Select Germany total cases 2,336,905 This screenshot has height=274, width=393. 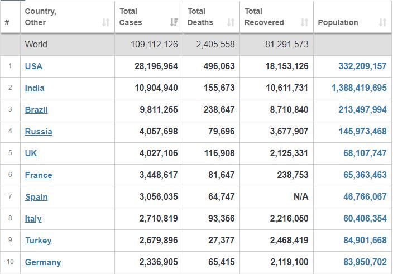pyautogui.click(x=159, y=262)
